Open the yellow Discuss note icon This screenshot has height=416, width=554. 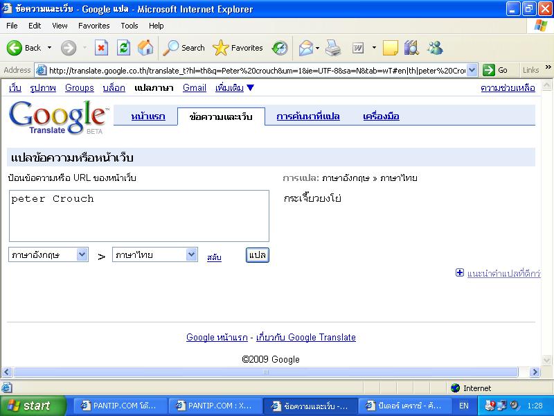(390, 48)
